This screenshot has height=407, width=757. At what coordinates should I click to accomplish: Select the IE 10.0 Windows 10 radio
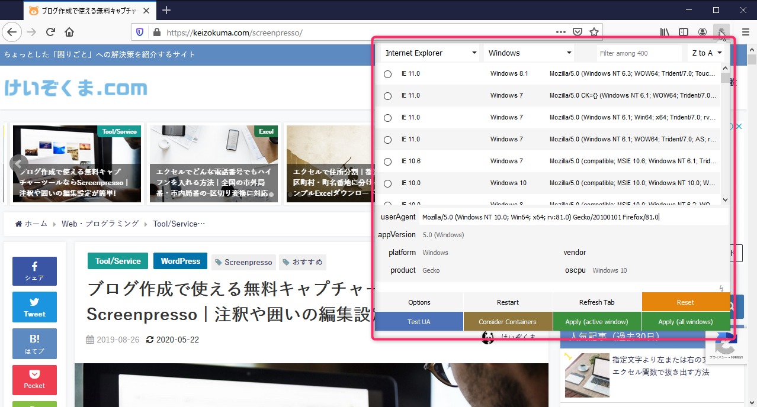(x=388, y=183)
